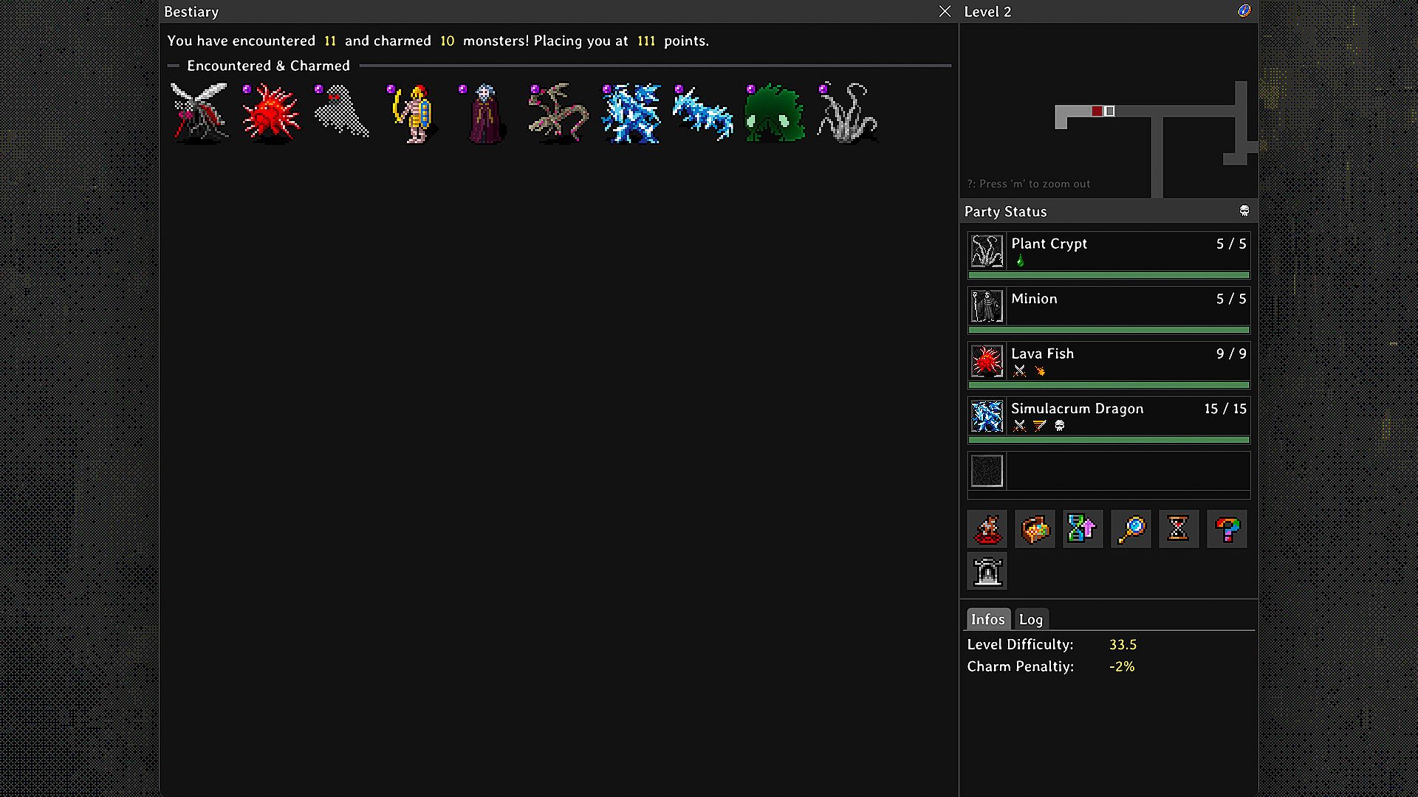1418x797 pixels.
Task: Click the Lava Fish health bar
Action: [x=1109, y=385]
